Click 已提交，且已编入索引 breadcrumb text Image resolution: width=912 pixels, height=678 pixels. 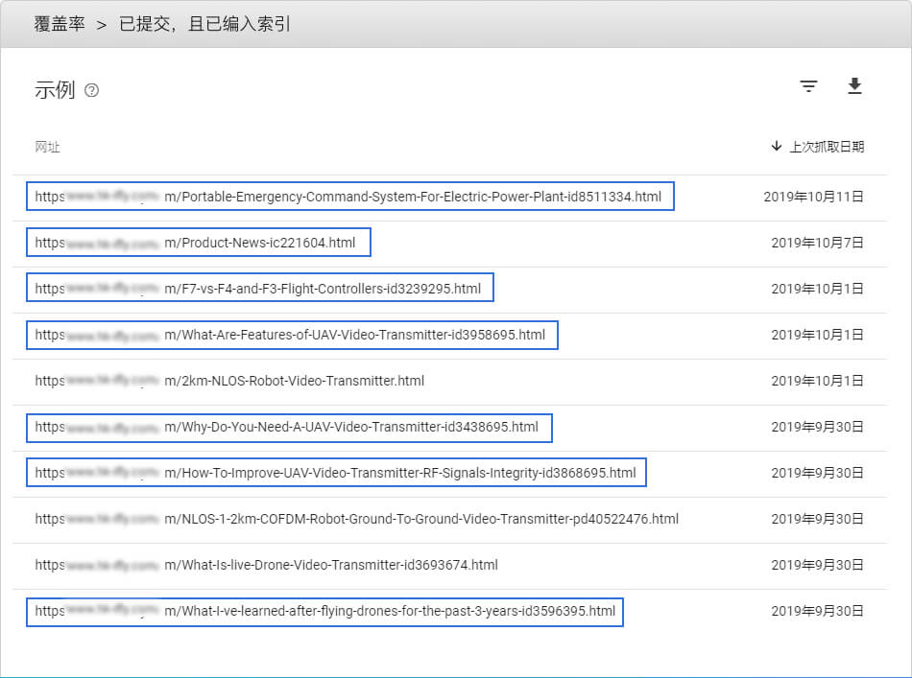click(204, 24)
